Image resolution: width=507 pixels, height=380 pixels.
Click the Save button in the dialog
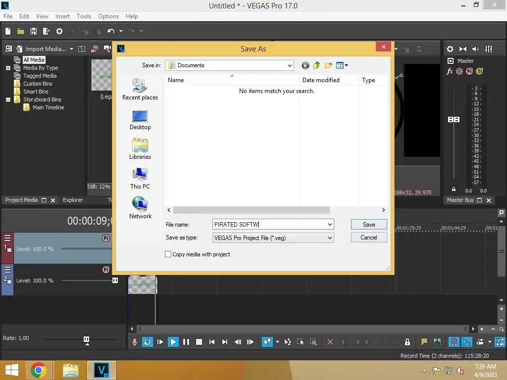point(369,224)
